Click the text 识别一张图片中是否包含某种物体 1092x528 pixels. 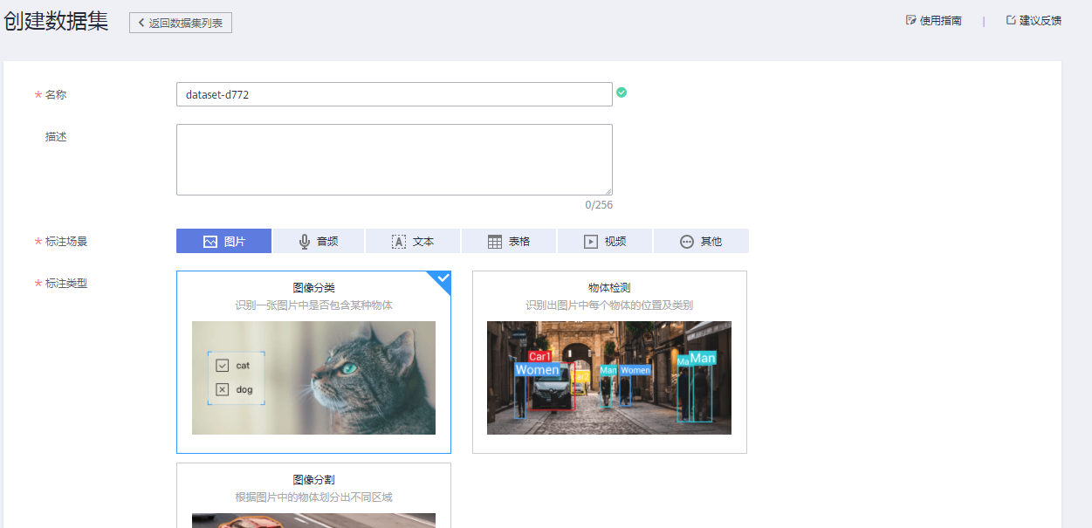313,305
